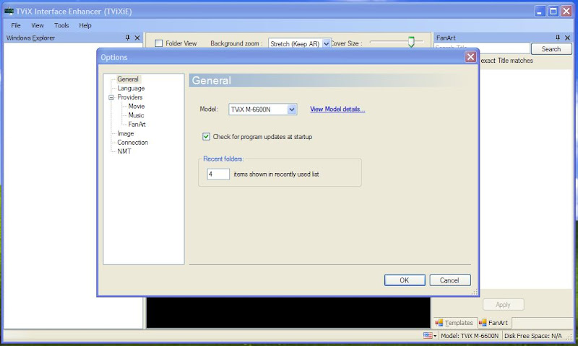
Task: Pin the Windows Explorer panel
Action: [x=128, y=37]
